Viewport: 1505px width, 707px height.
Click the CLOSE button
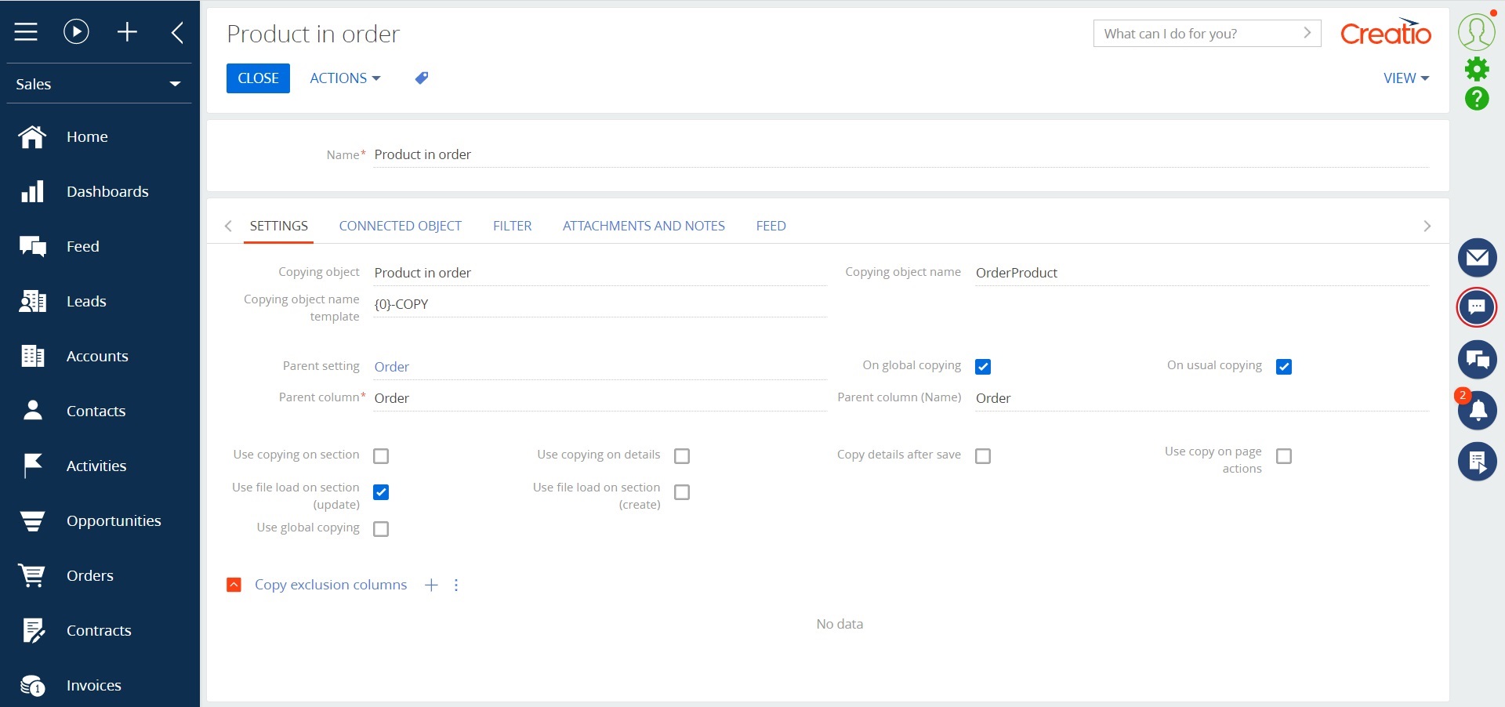258,78
